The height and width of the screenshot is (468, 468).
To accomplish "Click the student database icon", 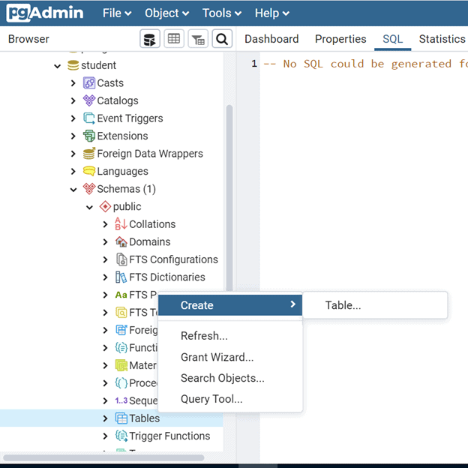I will click(x=73, y=65).
